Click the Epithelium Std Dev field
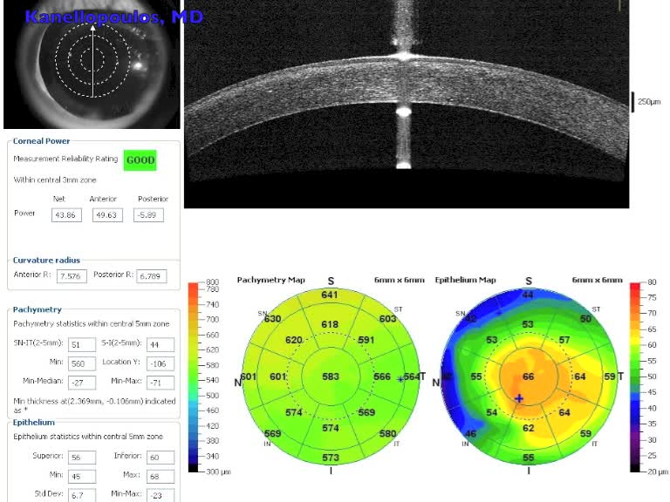The image size is (670, 502). click(x=82, y=495)
